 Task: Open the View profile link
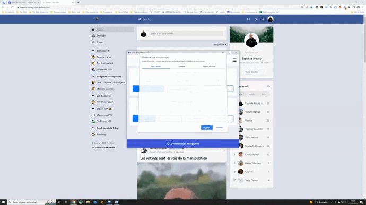click(251, 72)
